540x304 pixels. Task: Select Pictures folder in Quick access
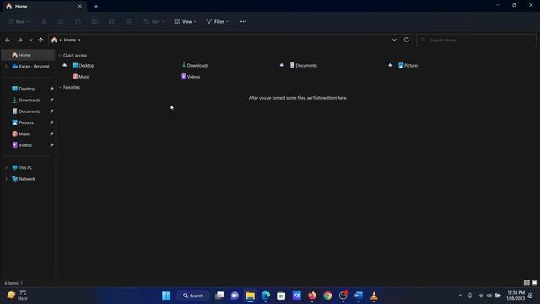[x=408, y=66]
